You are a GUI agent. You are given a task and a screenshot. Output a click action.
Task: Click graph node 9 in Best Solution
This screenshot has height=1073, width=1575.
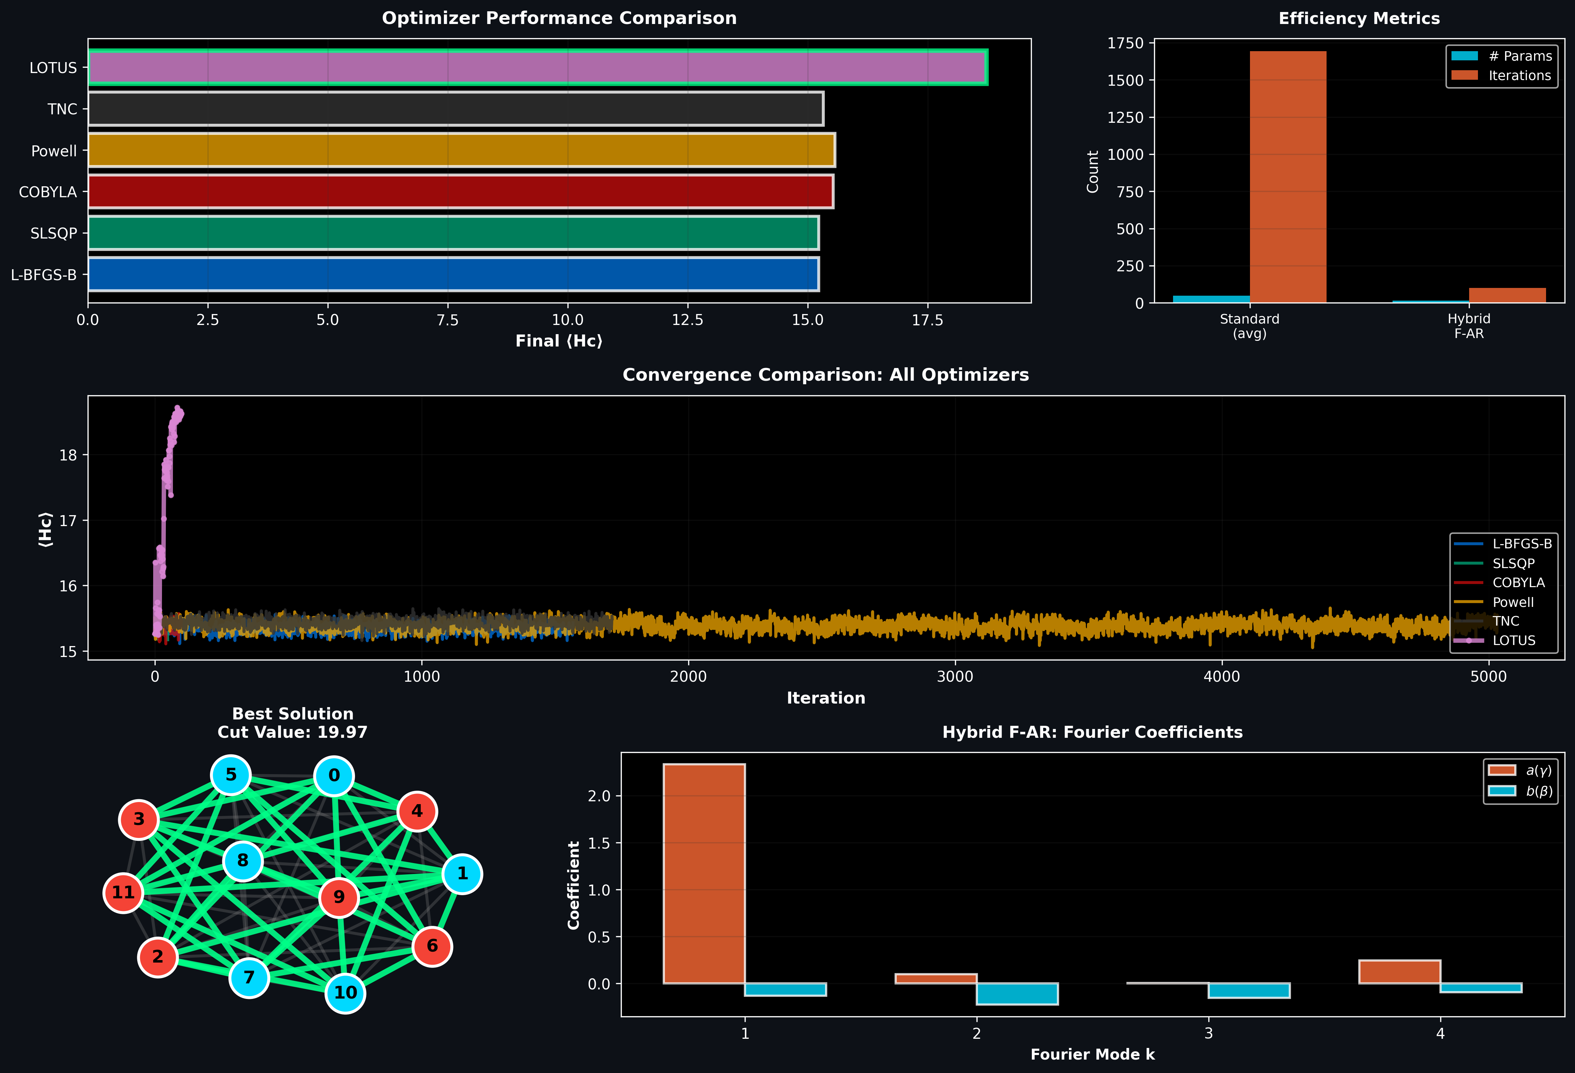338,898
